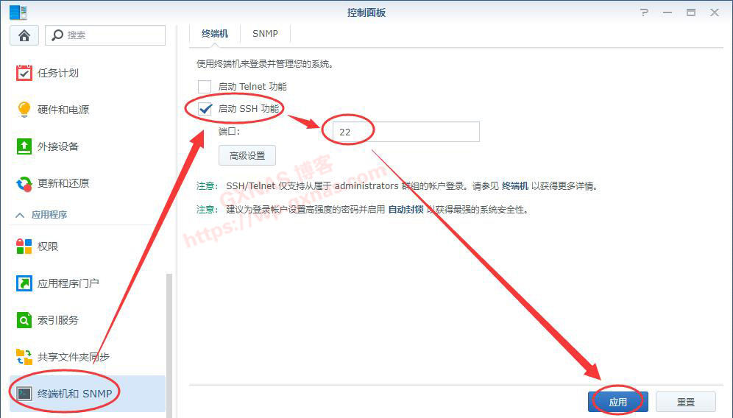
Task: Switch to the SNMP tab
Action: coord(265,34)
